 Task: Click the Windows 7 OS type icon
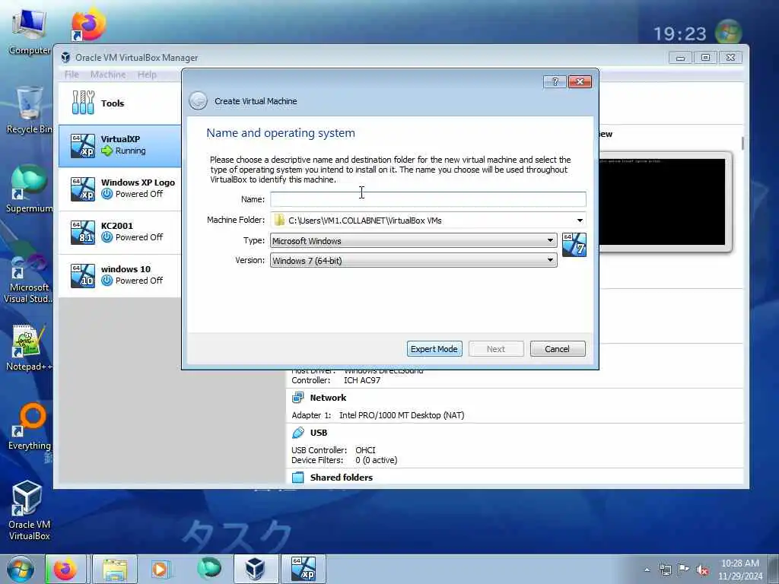coord(574,245)
